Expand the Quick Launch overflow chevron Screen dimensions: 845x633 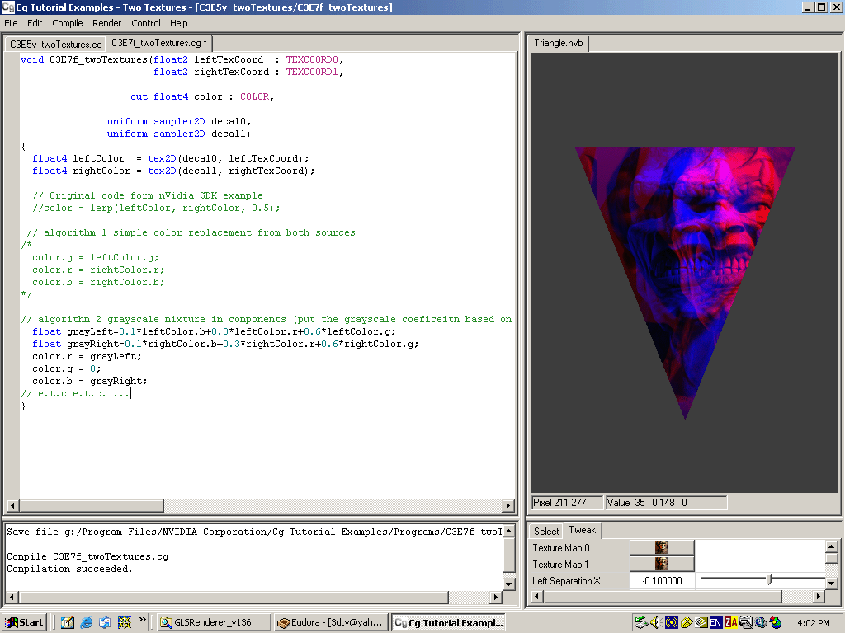click(x=142, y=620)
